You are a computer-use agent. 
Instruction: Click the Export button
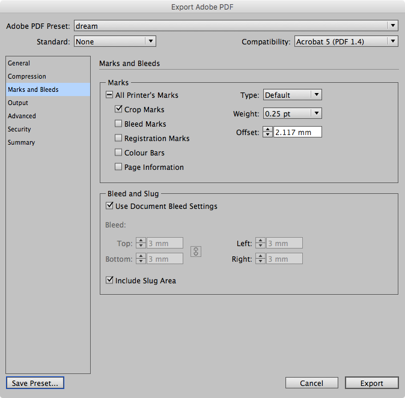(x=372, y=383)
